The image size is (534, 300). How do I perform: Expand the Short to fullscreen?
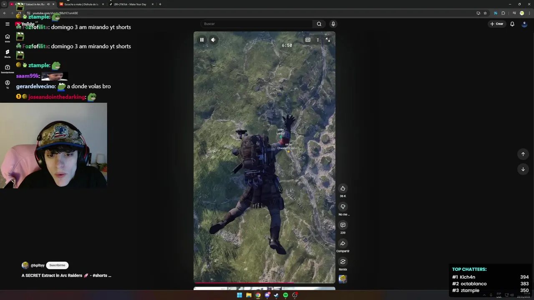pyautogui.click(x=328, y=40)
